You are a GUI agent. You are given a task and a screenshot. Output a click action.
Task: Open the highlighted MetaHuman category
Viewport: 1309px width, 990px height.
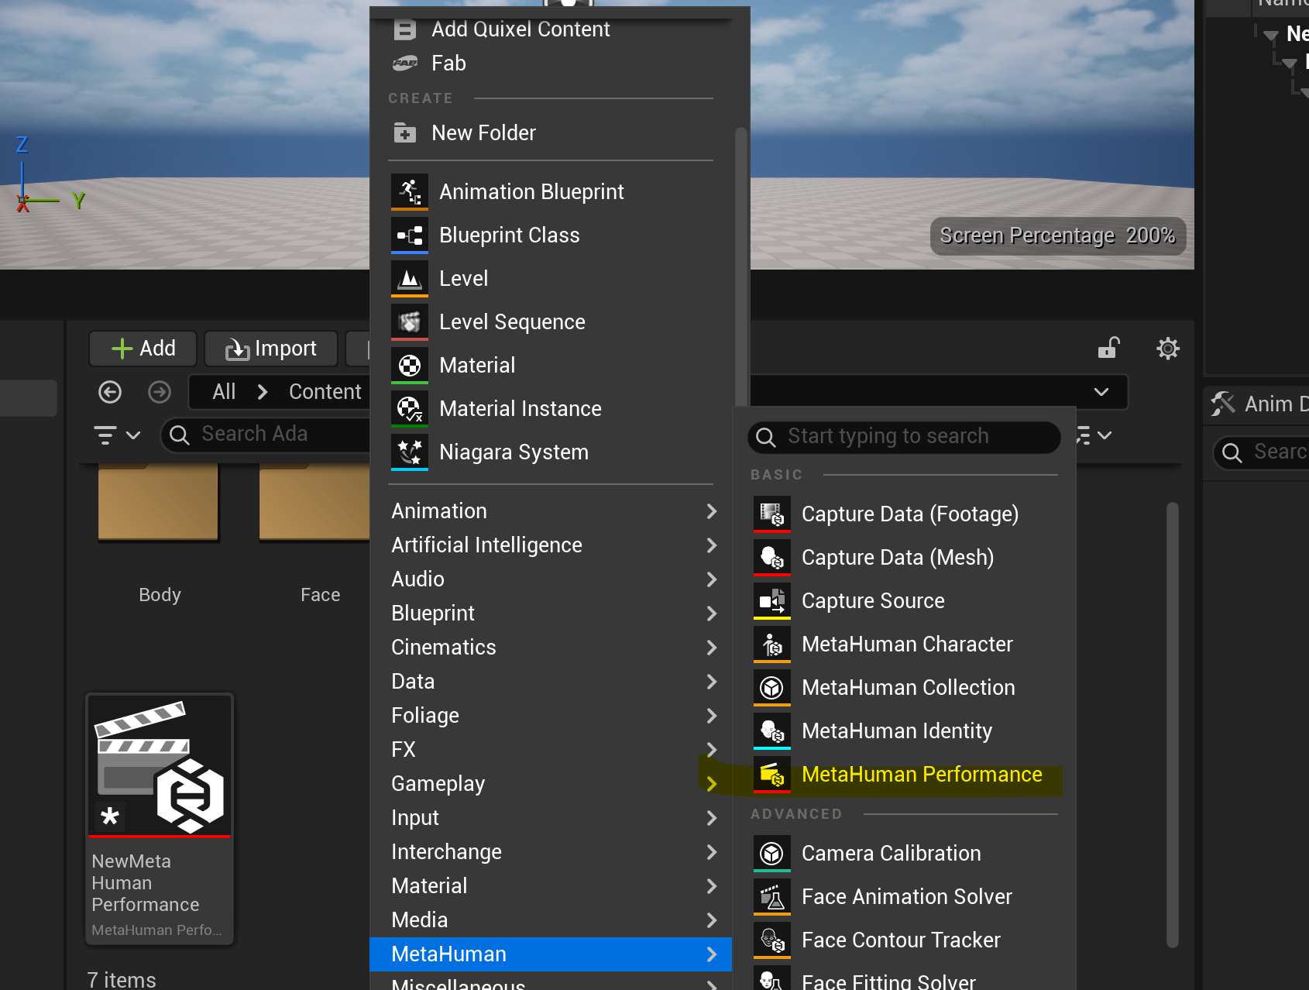click(551, 954)
